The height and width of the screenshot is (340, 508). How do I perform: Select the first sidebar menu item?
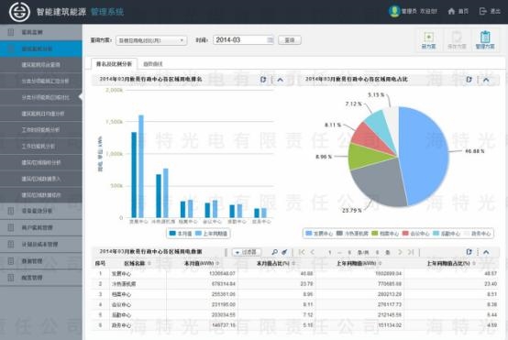[41, 32]
